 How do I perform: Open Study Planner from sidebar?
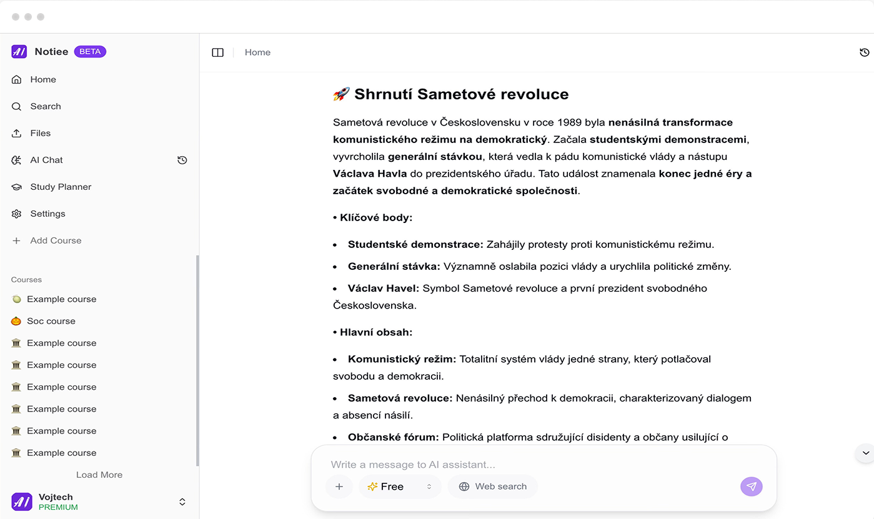click(x=60, y=187)
